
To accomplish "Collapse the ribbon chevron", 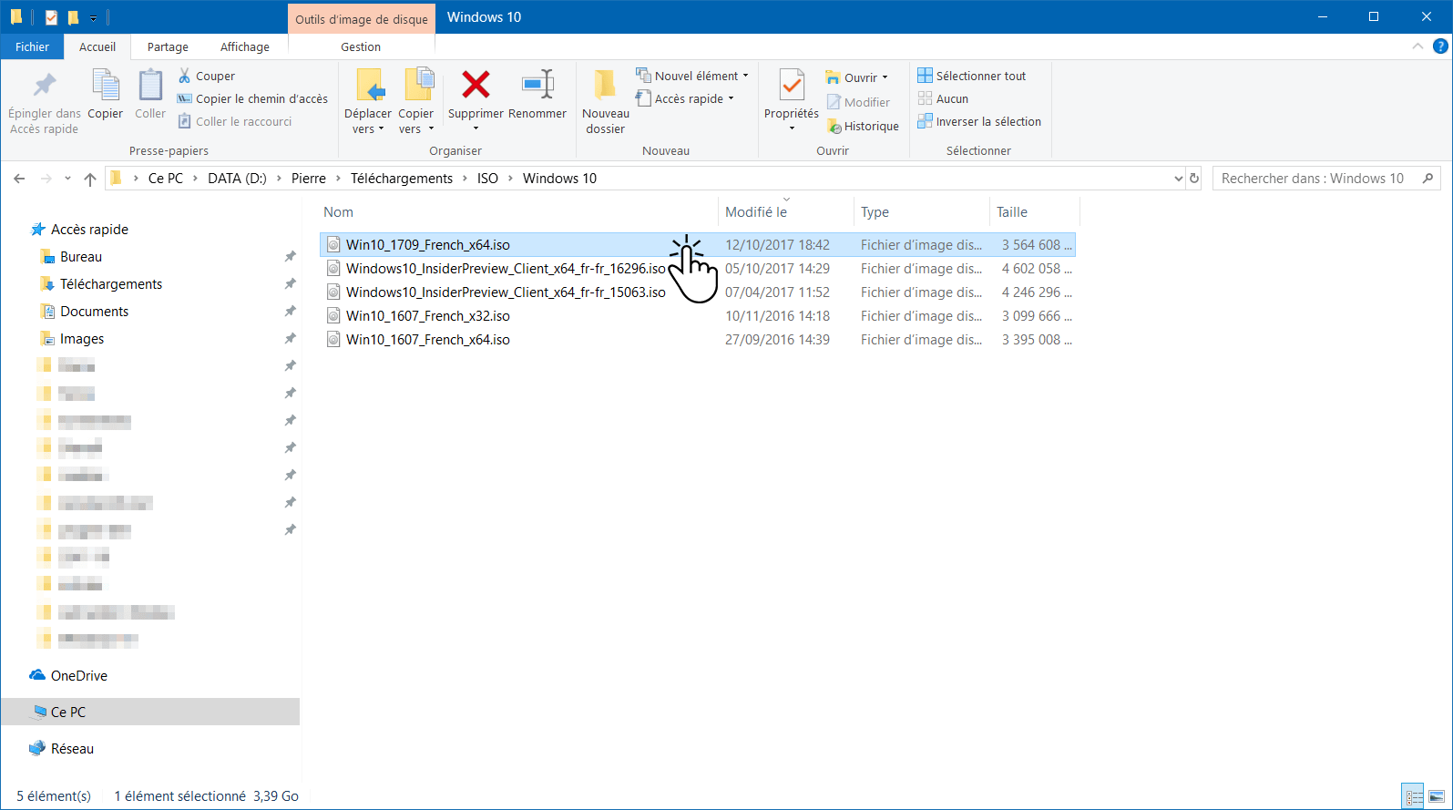I will [1417, 46].
